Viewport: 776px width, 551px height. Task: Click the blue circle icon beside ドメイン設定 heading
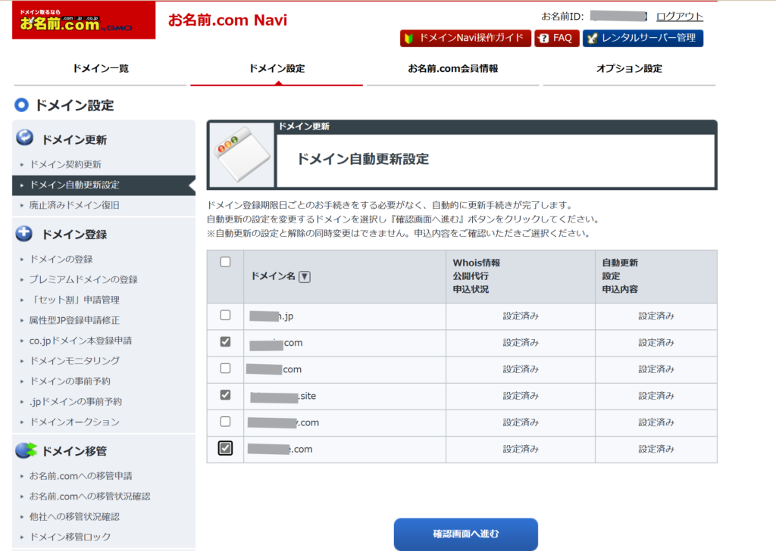[x=21, y=104]
